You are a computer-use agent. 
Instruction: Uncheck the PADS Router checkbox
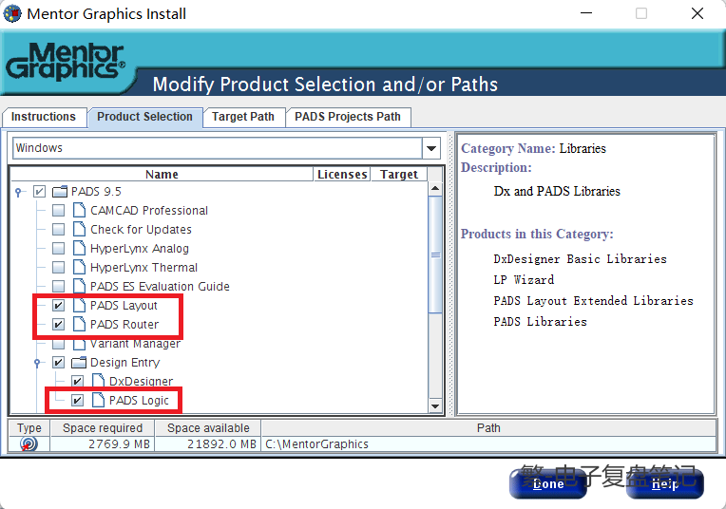58,324
